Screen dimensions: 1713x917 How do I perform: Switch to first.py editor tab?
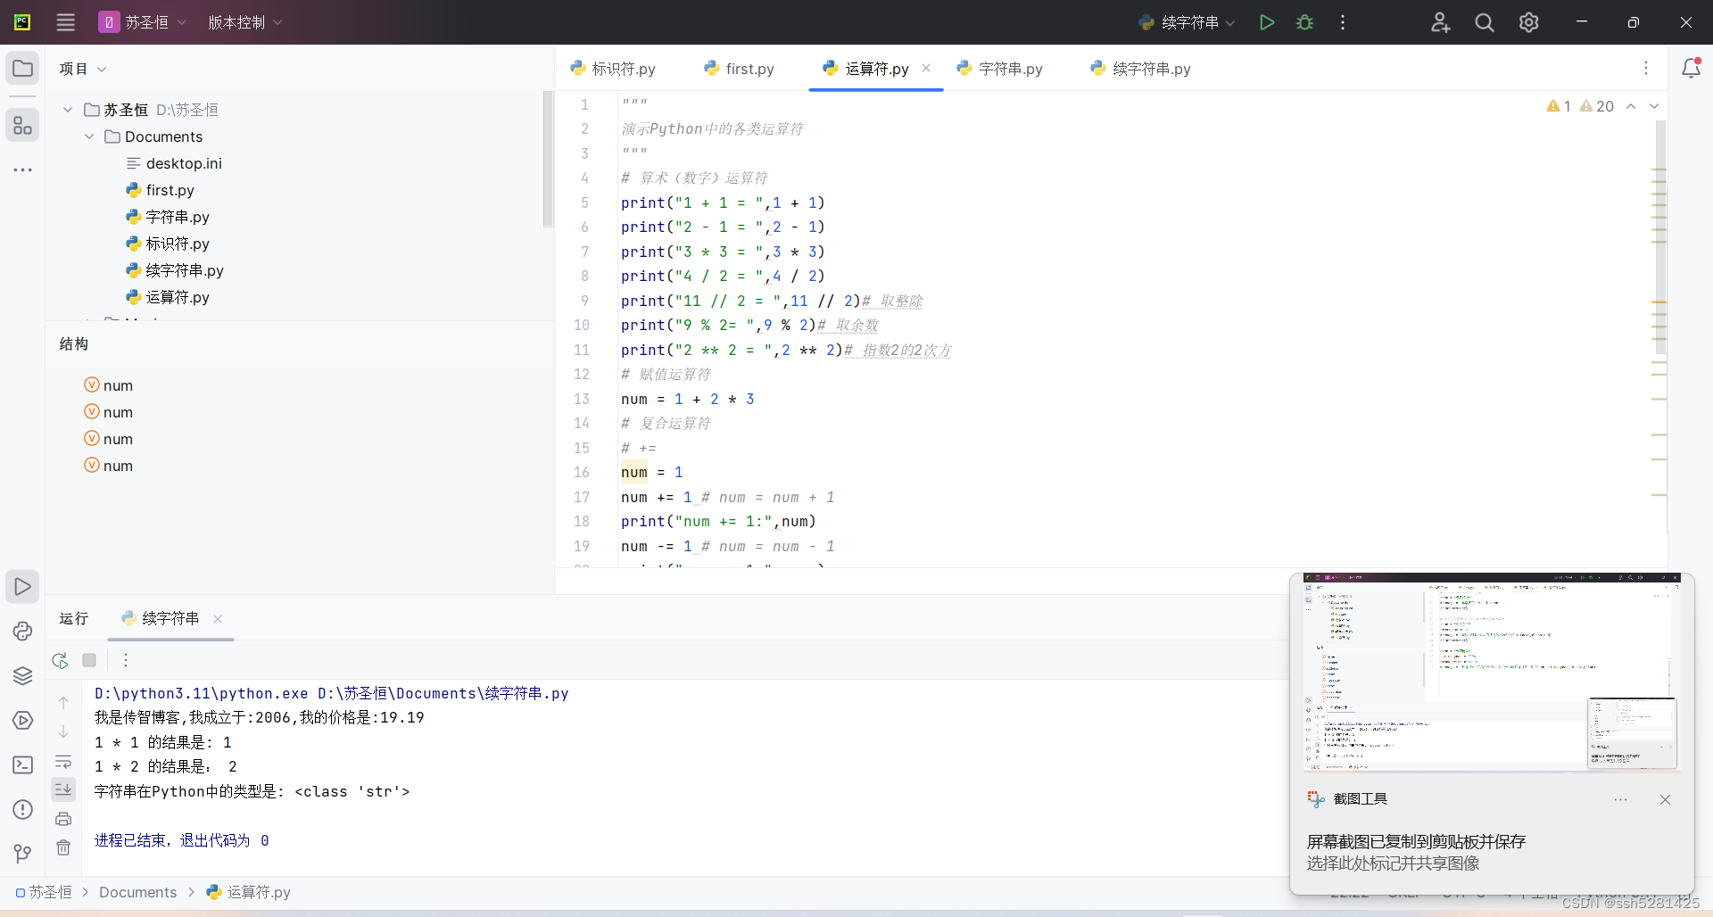click(739, 69)
